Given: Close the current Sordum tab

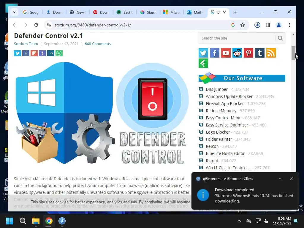Looking at the screenshot, I should pyautogui.click(x=224, y=12).
